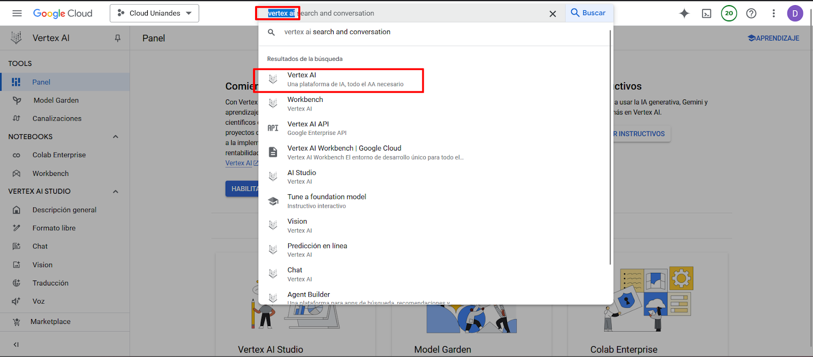This screenshot has width=813, height=357.
Task: Collapse the VERTEX AI STUDIO section
Action: [x=115, y=192]
